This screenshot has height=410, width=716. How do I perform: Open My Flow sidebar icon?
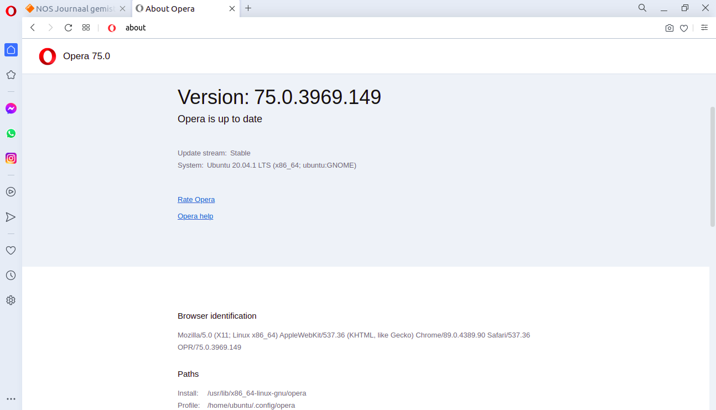[x=11, y=217]
